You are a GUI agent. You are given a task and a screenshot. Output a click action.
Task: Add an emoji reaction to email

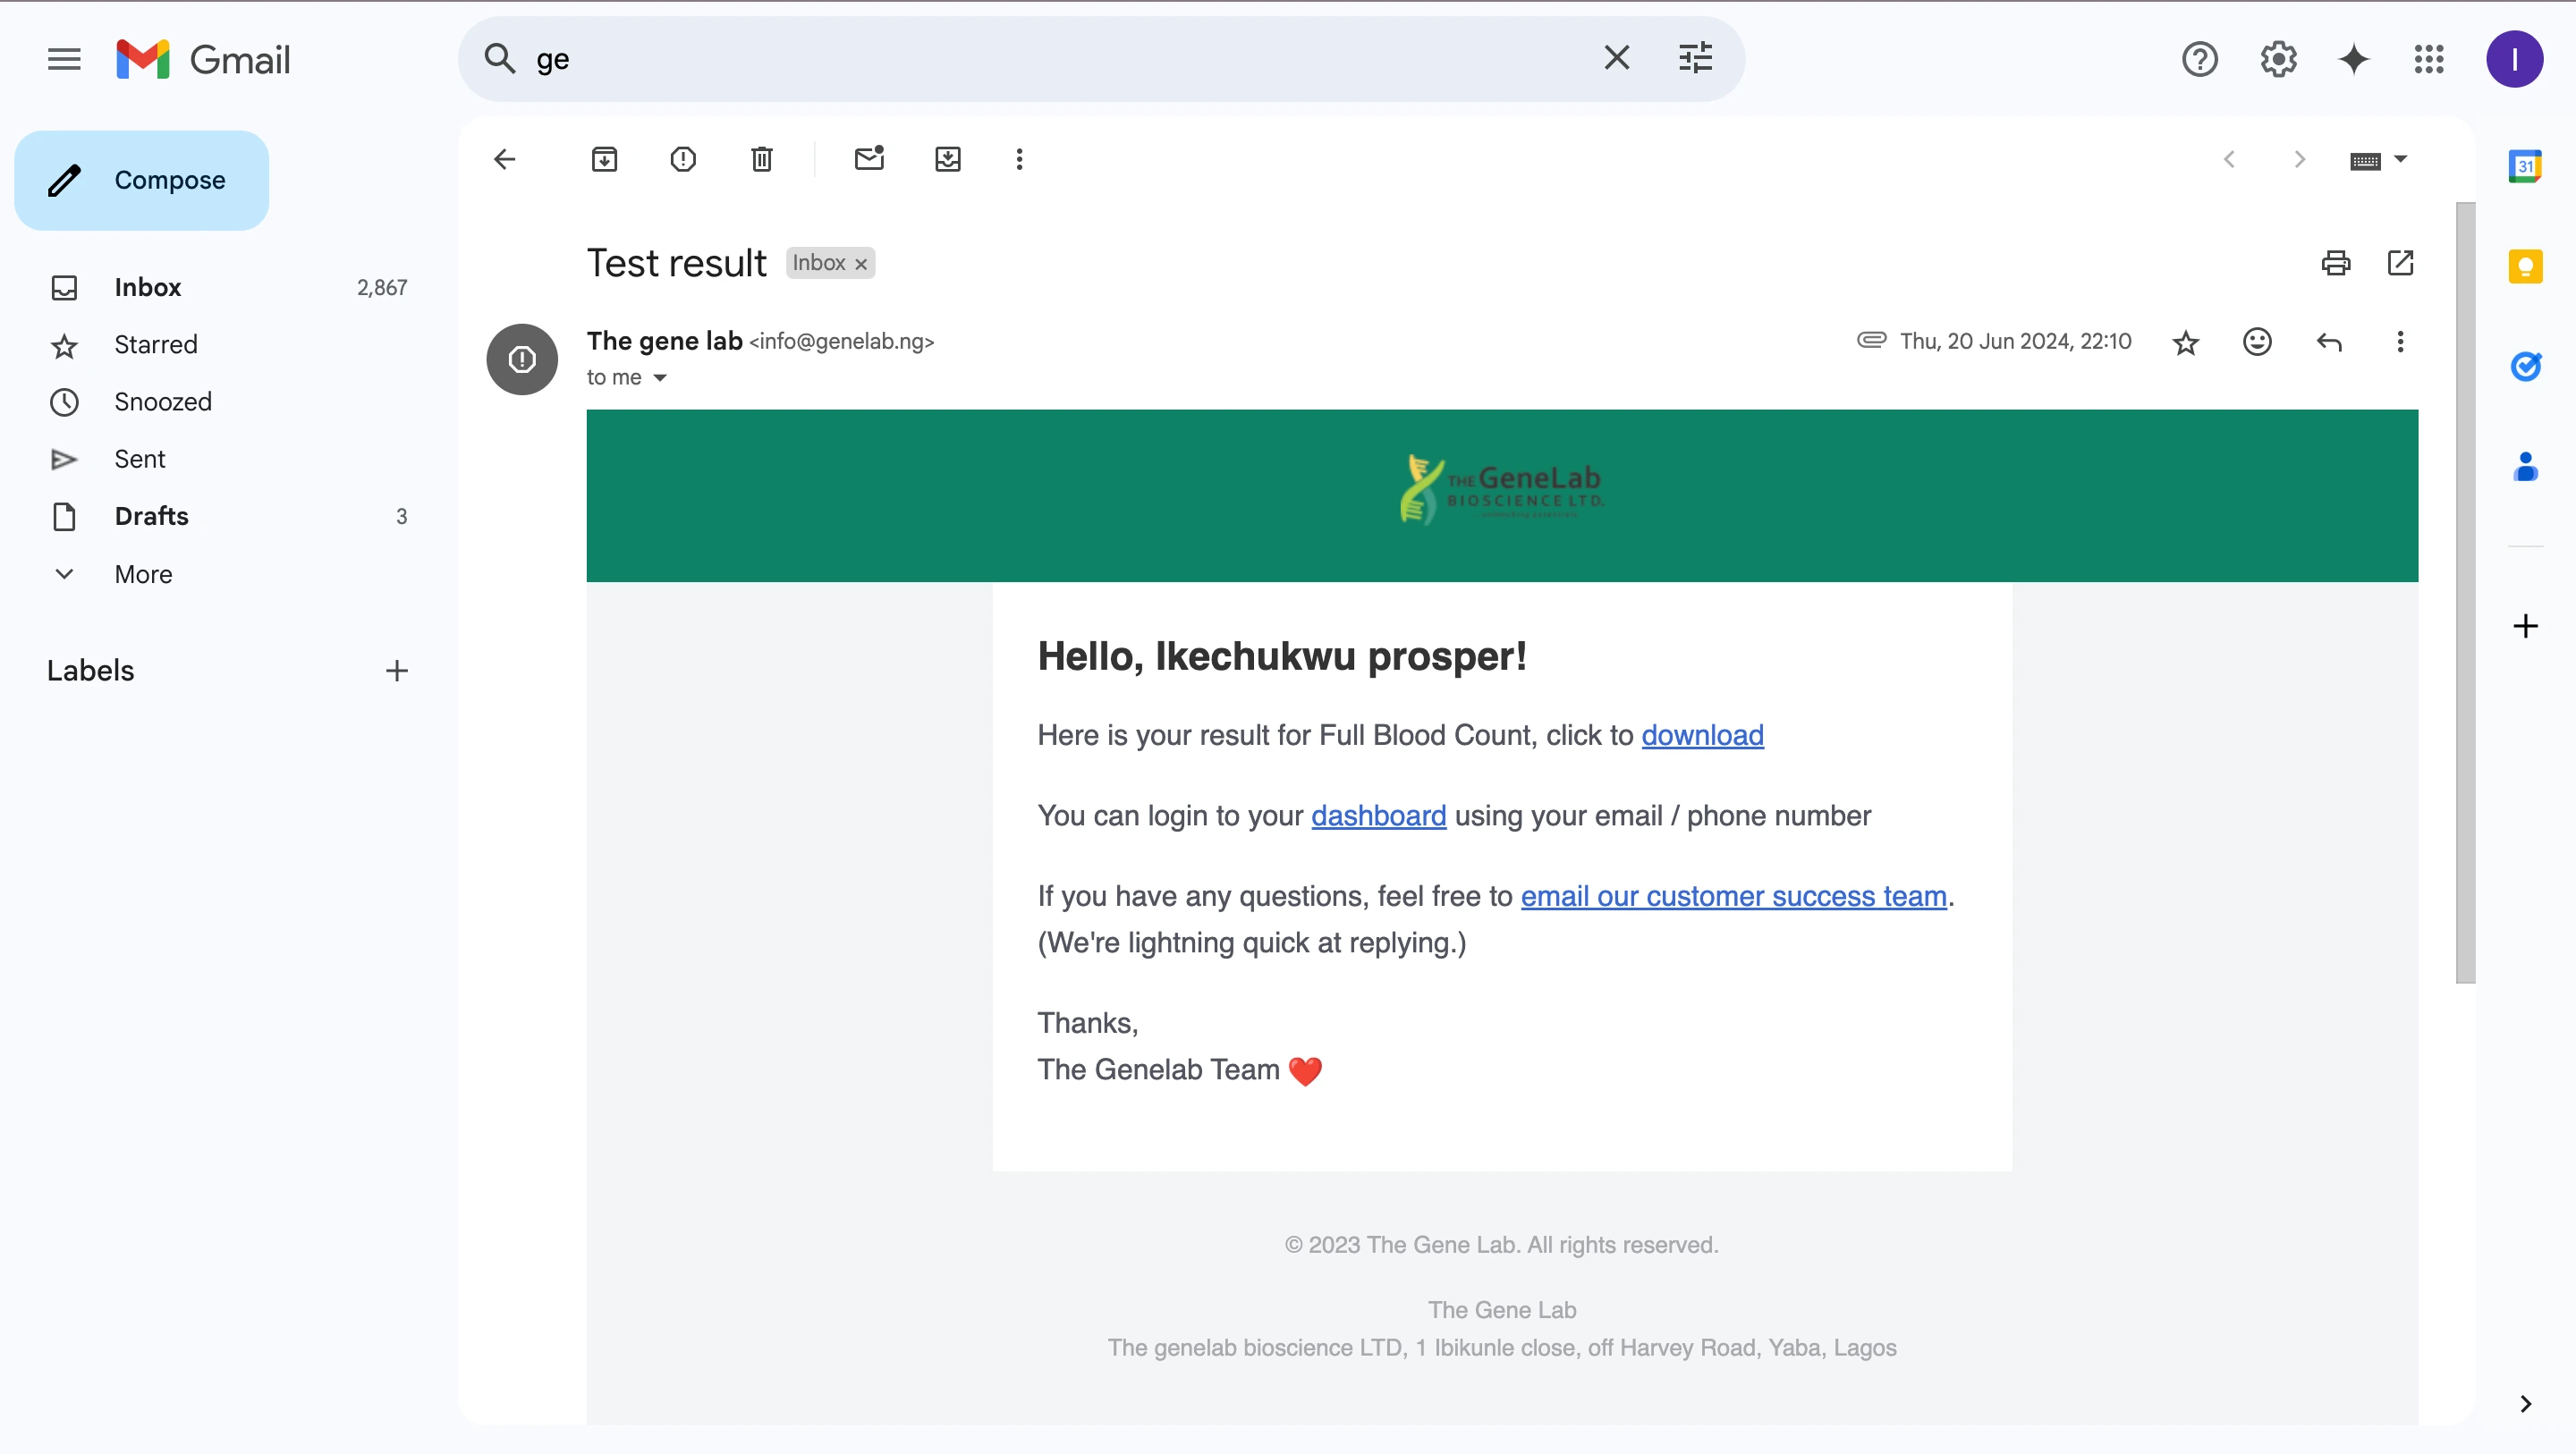[x=2257, y=342]
